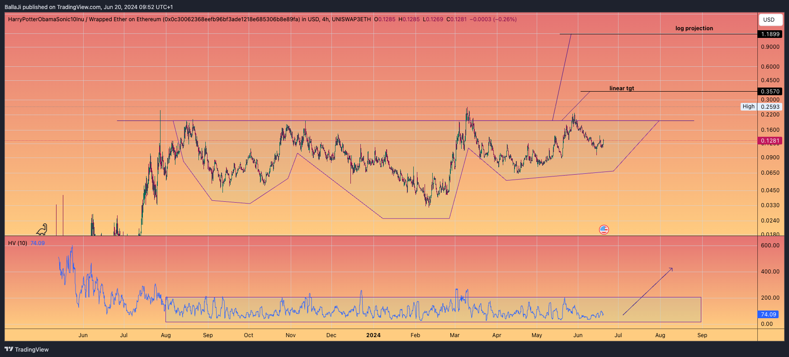Click the 1.1899 price label

click(770, 34)
